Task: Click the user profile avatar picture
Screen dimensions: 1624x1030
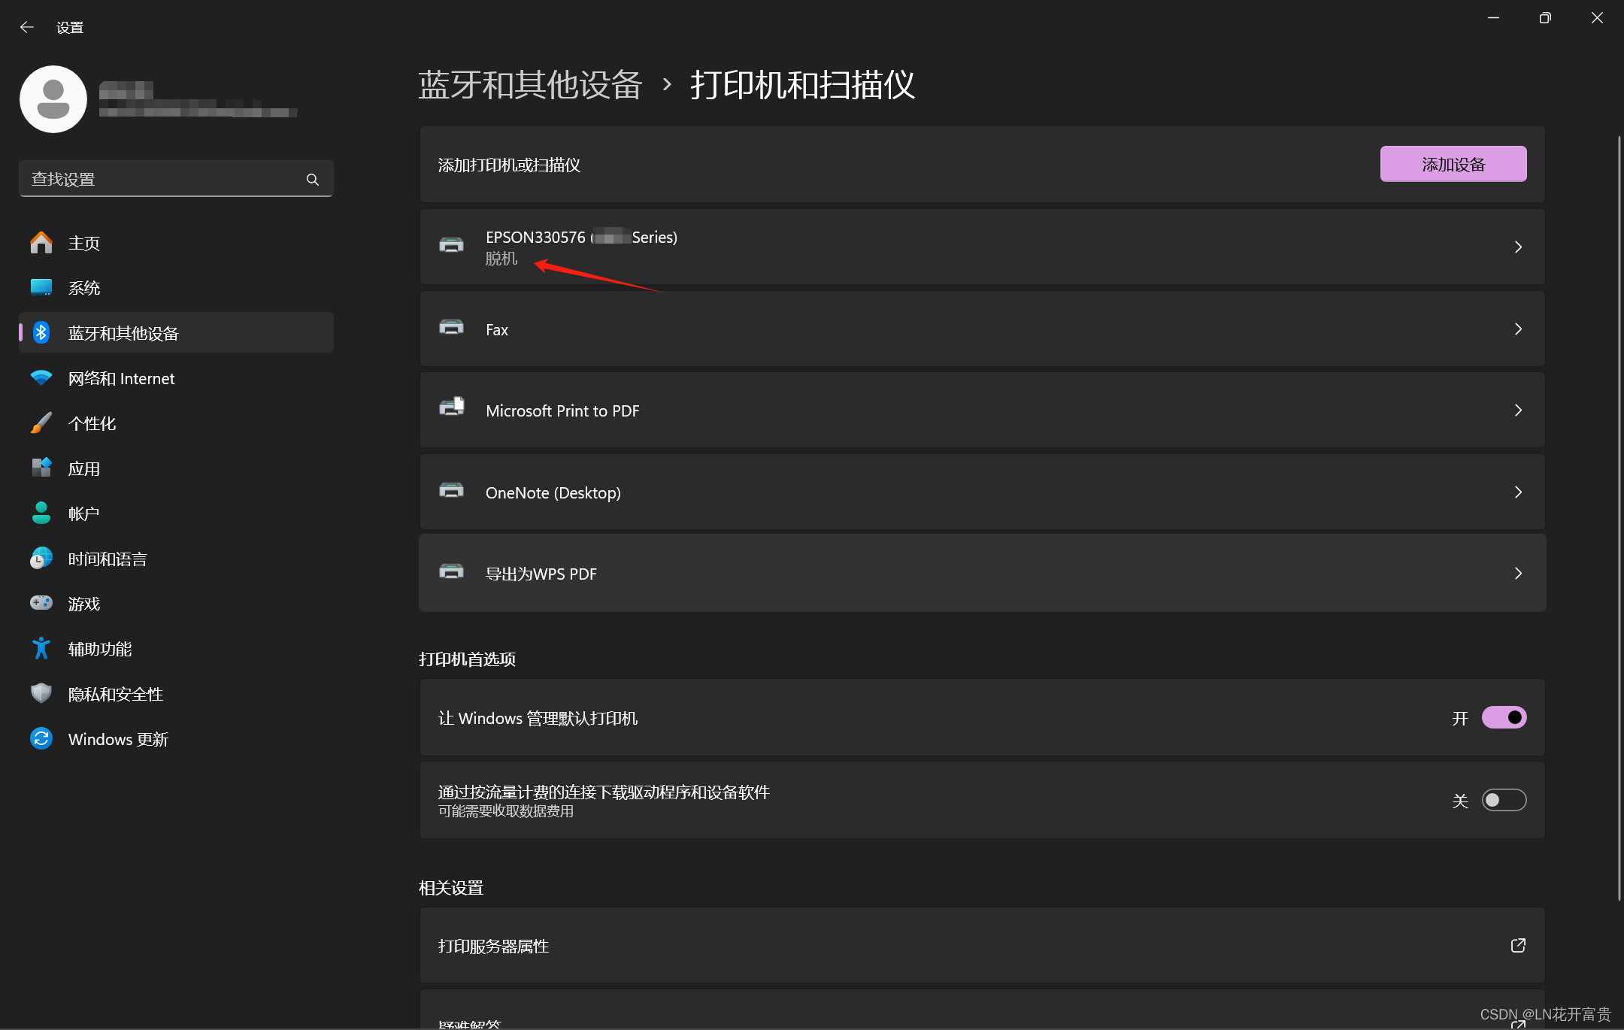Action: point(53,99)
